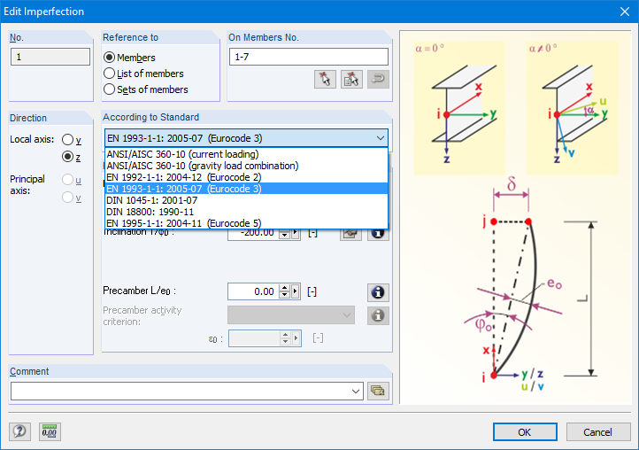Open the help button at bottom left

tap(19, 431)
